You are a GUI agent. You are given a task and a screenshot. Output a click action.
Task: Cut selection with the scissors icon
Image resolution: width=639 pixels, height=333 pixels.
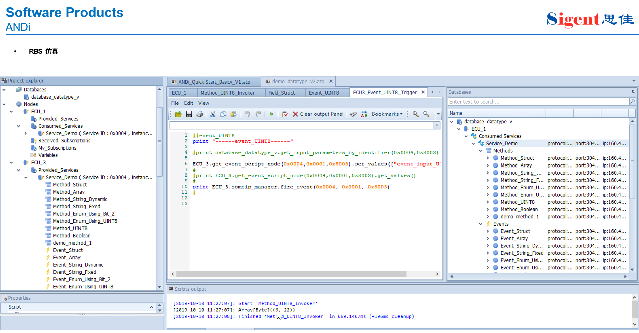pos(213,114)
